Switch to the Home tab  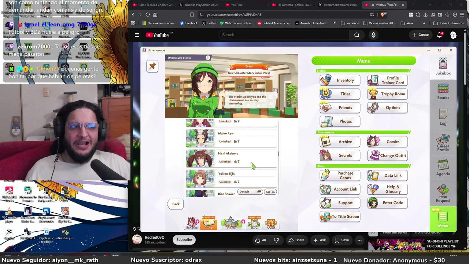pos(231,223)
